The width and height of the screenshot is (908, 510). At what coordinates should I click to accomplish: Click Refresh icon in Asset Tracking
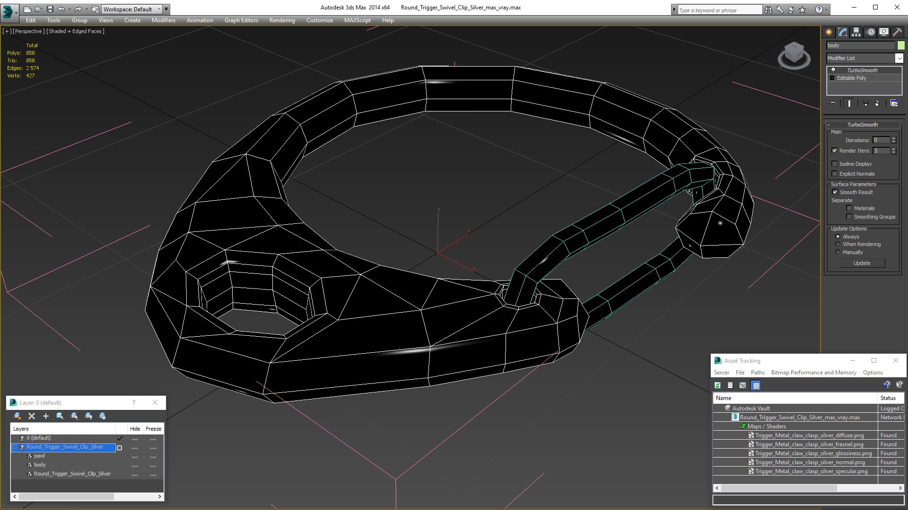coord(717,385)
